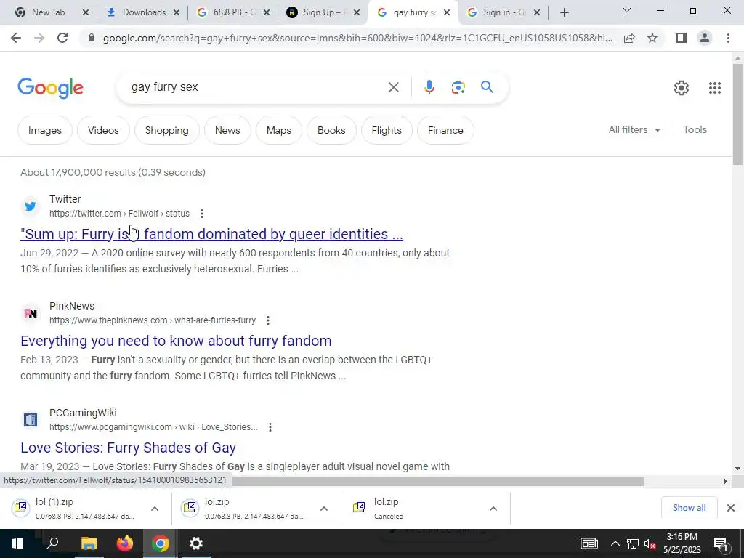This screenshot has height=558, width=744.
Task: Open the Chrome three-dot menu
Action: [728, 38]
